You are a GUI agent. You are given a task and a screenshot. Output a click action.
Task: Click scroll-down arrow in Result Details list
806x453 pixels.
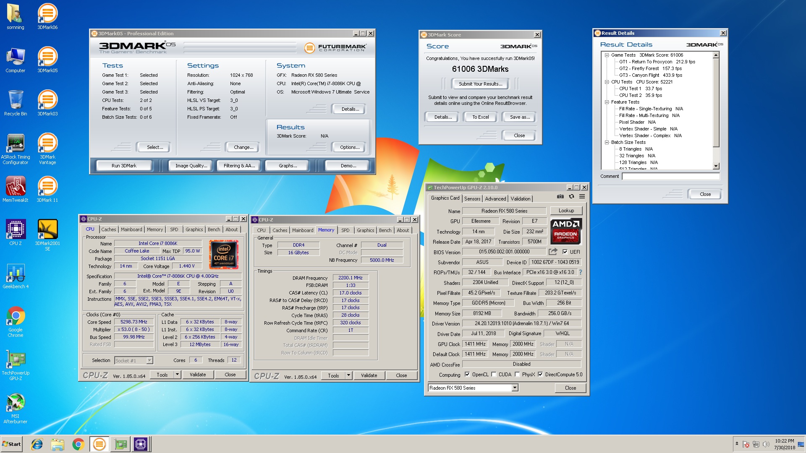point(716,166)
